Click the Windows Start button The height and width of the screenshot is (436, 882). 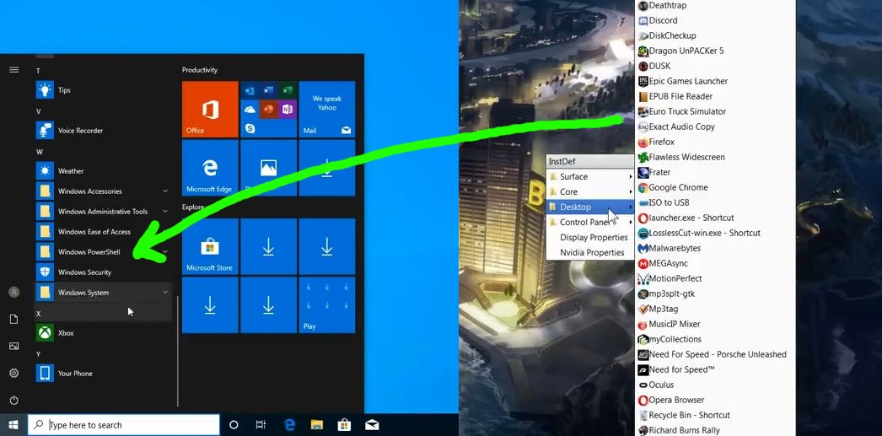point(13,425)
